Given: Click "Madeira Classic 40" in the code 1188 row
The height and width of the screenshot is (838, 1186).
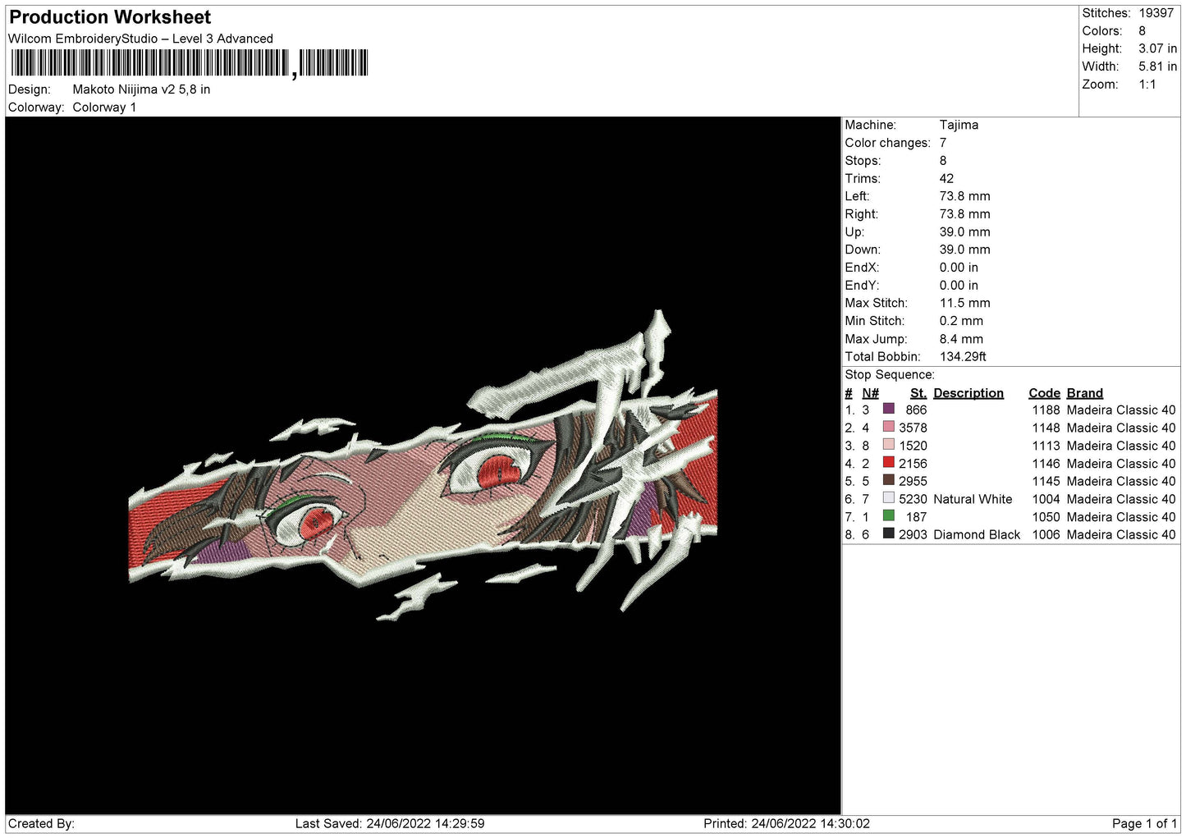Looking at the screenshot, I should coord(1121,410).
